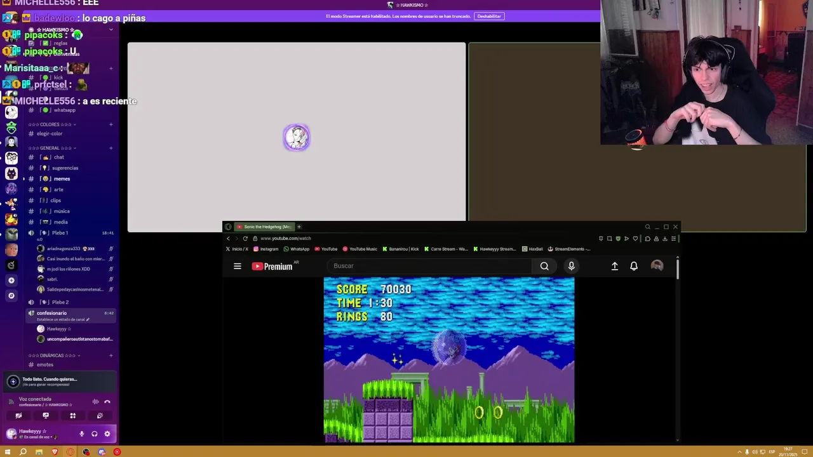Click the YouTube Buscar search field
This screenshot has width=813, height=457.
tap(429, 266)
